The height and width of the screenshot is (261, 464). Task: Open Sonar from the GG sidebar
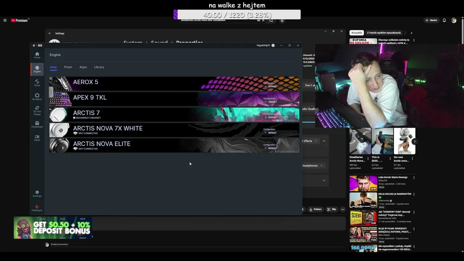[37, 83]
